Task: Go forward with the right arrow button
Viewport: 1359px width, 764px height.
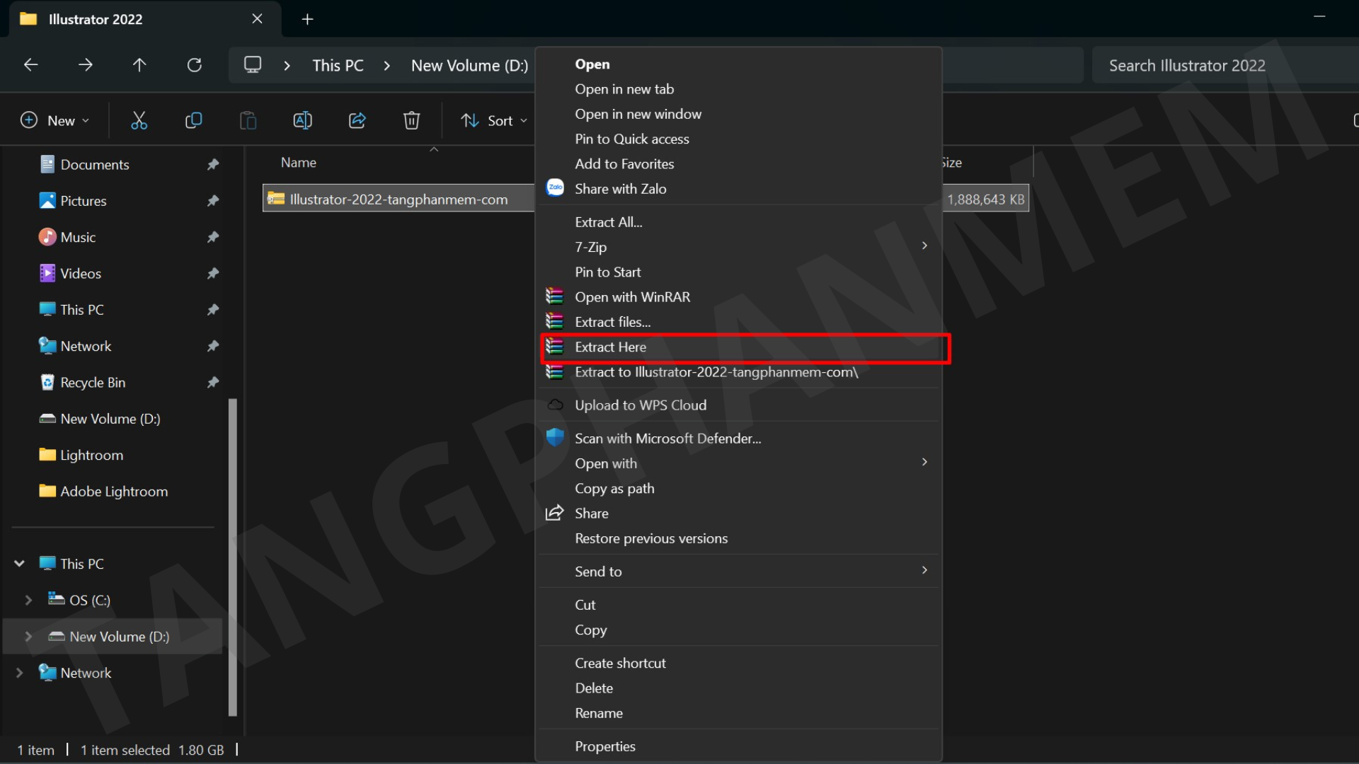Action: (85, 65)
